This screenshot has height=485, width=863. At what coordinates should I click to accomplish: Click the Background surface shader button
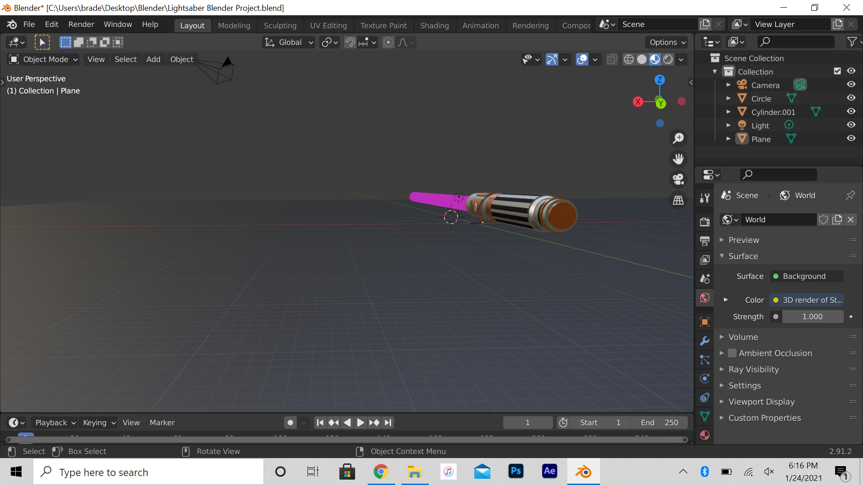point(806,276)
